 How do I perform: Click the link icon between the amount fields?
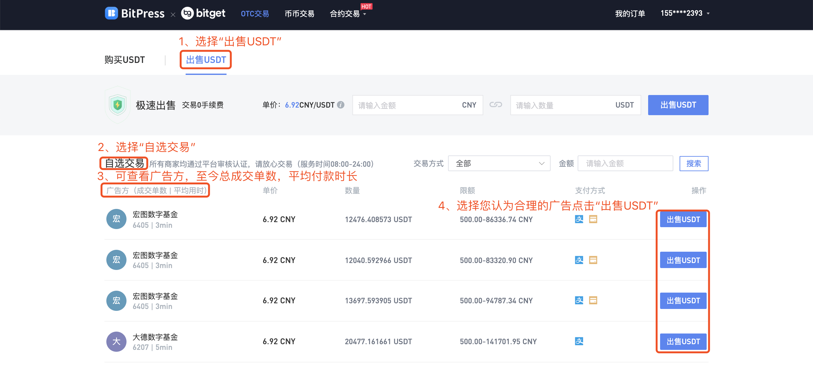click(496, 105)
